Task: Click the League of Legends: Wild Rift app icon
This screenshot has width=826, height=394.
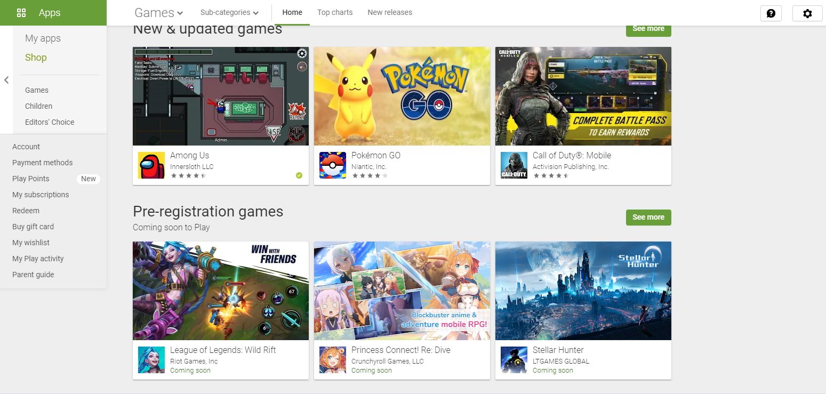Action: (x=151, y=359)
